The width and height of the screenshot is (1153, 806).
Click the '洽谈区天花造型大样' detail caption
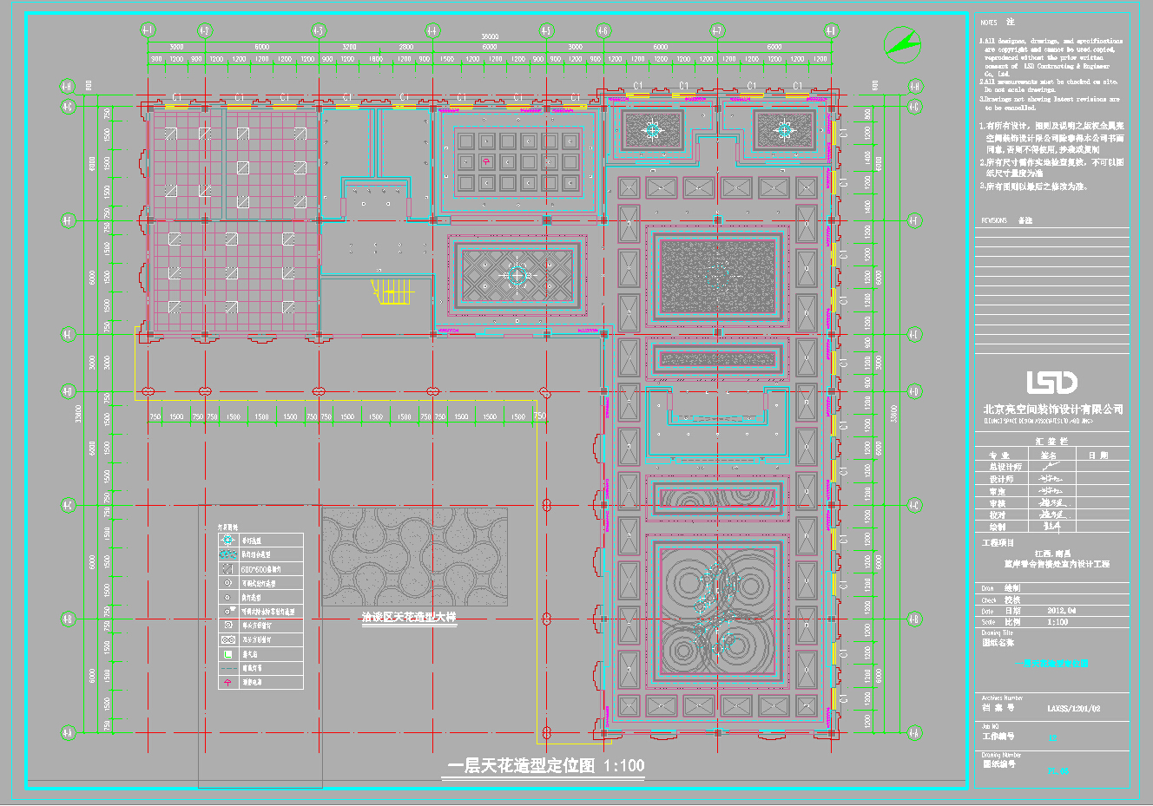(x=409, y=617)
